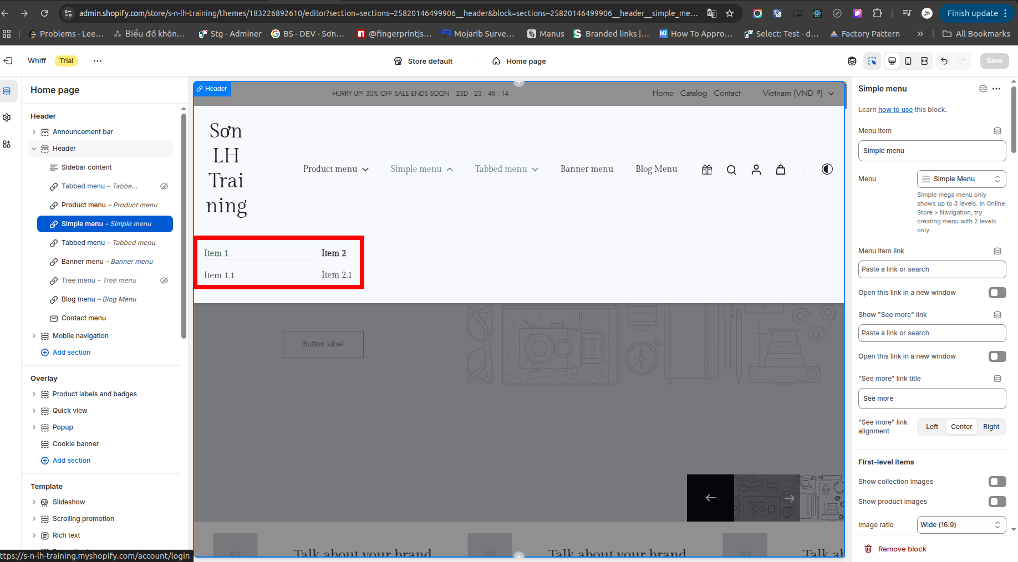Select Product menu block in sidebar
The width and height of the screenshot is (1018, 562).
tap(105, 205)
